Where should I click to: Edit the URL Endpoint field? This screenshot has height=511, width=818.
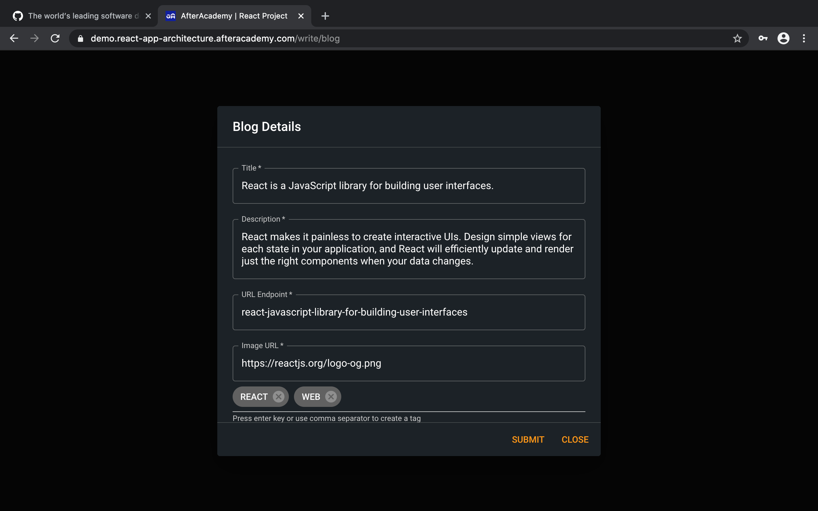click(x=408, y=312)
